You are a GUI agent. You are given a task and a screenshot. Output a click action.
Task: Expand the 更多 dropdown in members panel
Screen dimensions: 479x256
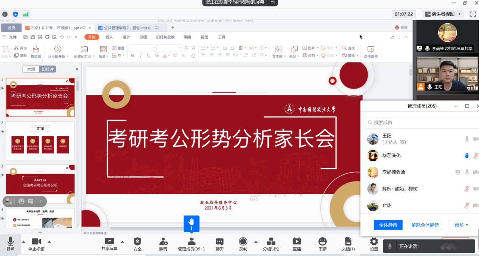coord(461,225)
